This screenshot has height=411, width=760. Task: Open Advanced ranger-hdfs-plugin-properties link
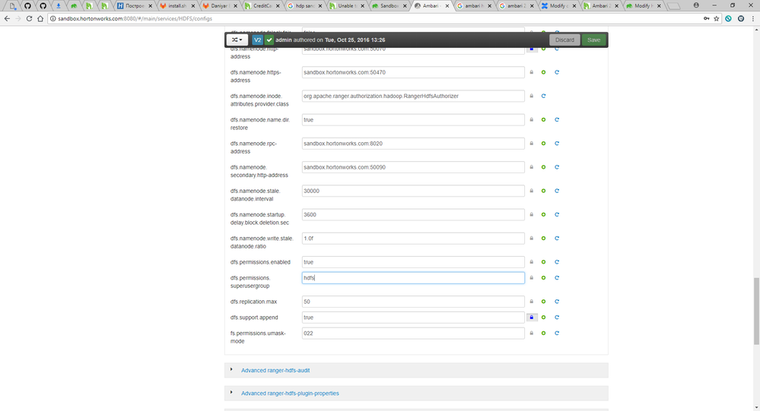pos(290,393)
